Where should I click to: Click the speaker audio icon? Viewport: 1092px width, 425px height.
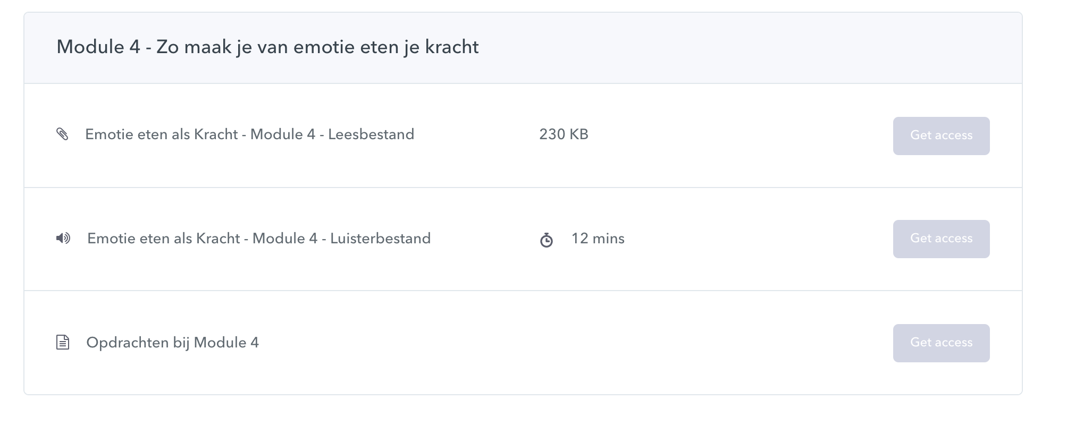[63, 239]
